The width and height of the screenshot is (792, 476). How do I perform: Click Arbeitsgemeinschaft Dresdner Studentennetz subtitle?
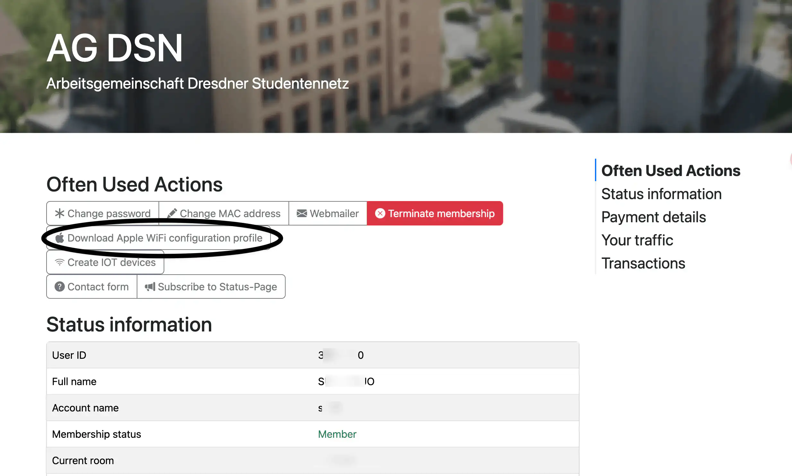tap(198, 84)
